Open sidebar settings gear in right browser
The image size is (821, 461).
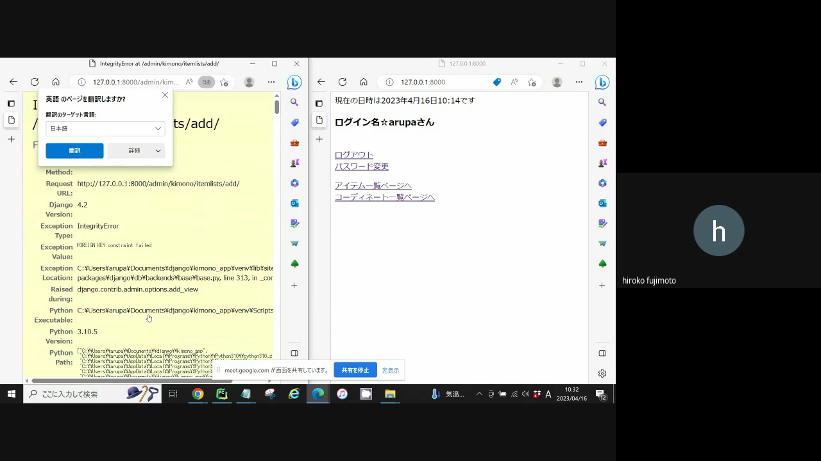tap(602, 373)
